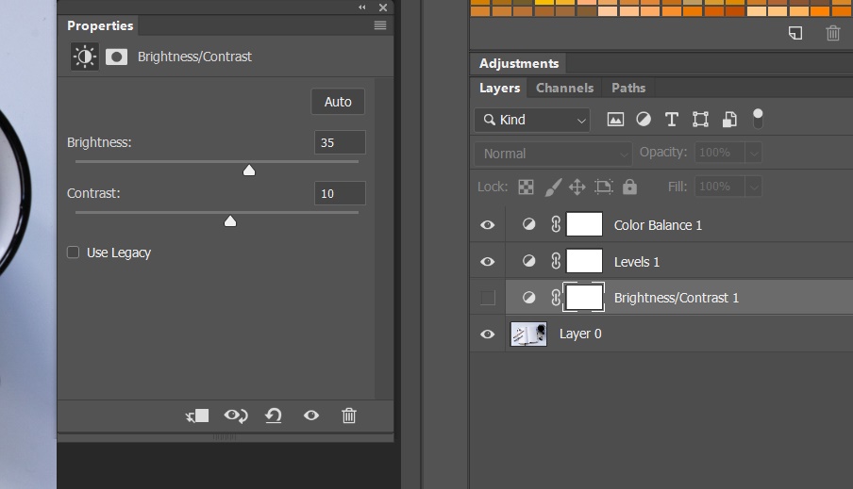Click the Opacity percentage field
The width and height of the screenshot is (853, 489).
point(720,153)
